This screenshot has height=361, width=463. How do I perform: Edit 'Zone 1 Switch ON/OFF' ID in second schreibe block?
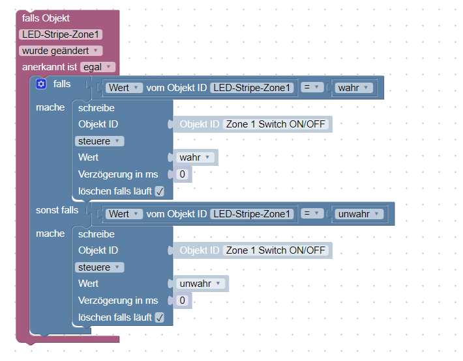275,250
